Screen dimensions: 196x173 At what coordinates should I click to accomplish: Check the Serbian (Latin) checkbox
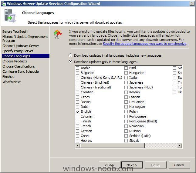[126, 136]
